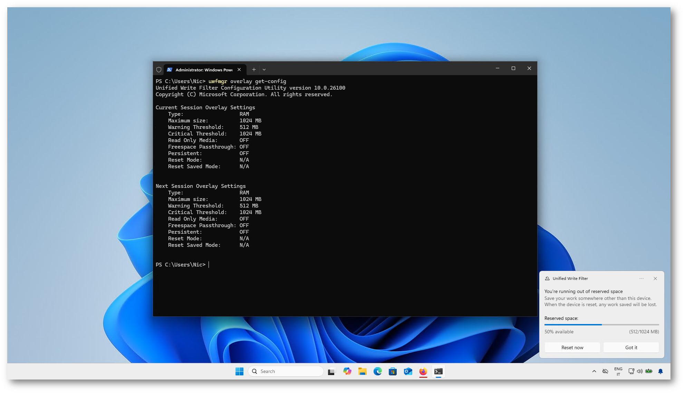Open the notification's three-dot options menu
685x394 pixels.
coord(641,279)
